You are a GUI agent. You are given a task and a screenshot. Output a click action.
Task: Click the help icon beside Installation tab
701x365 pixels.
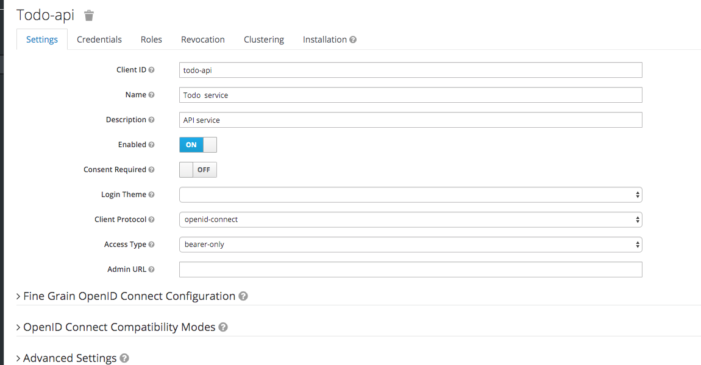pos(354,39)
